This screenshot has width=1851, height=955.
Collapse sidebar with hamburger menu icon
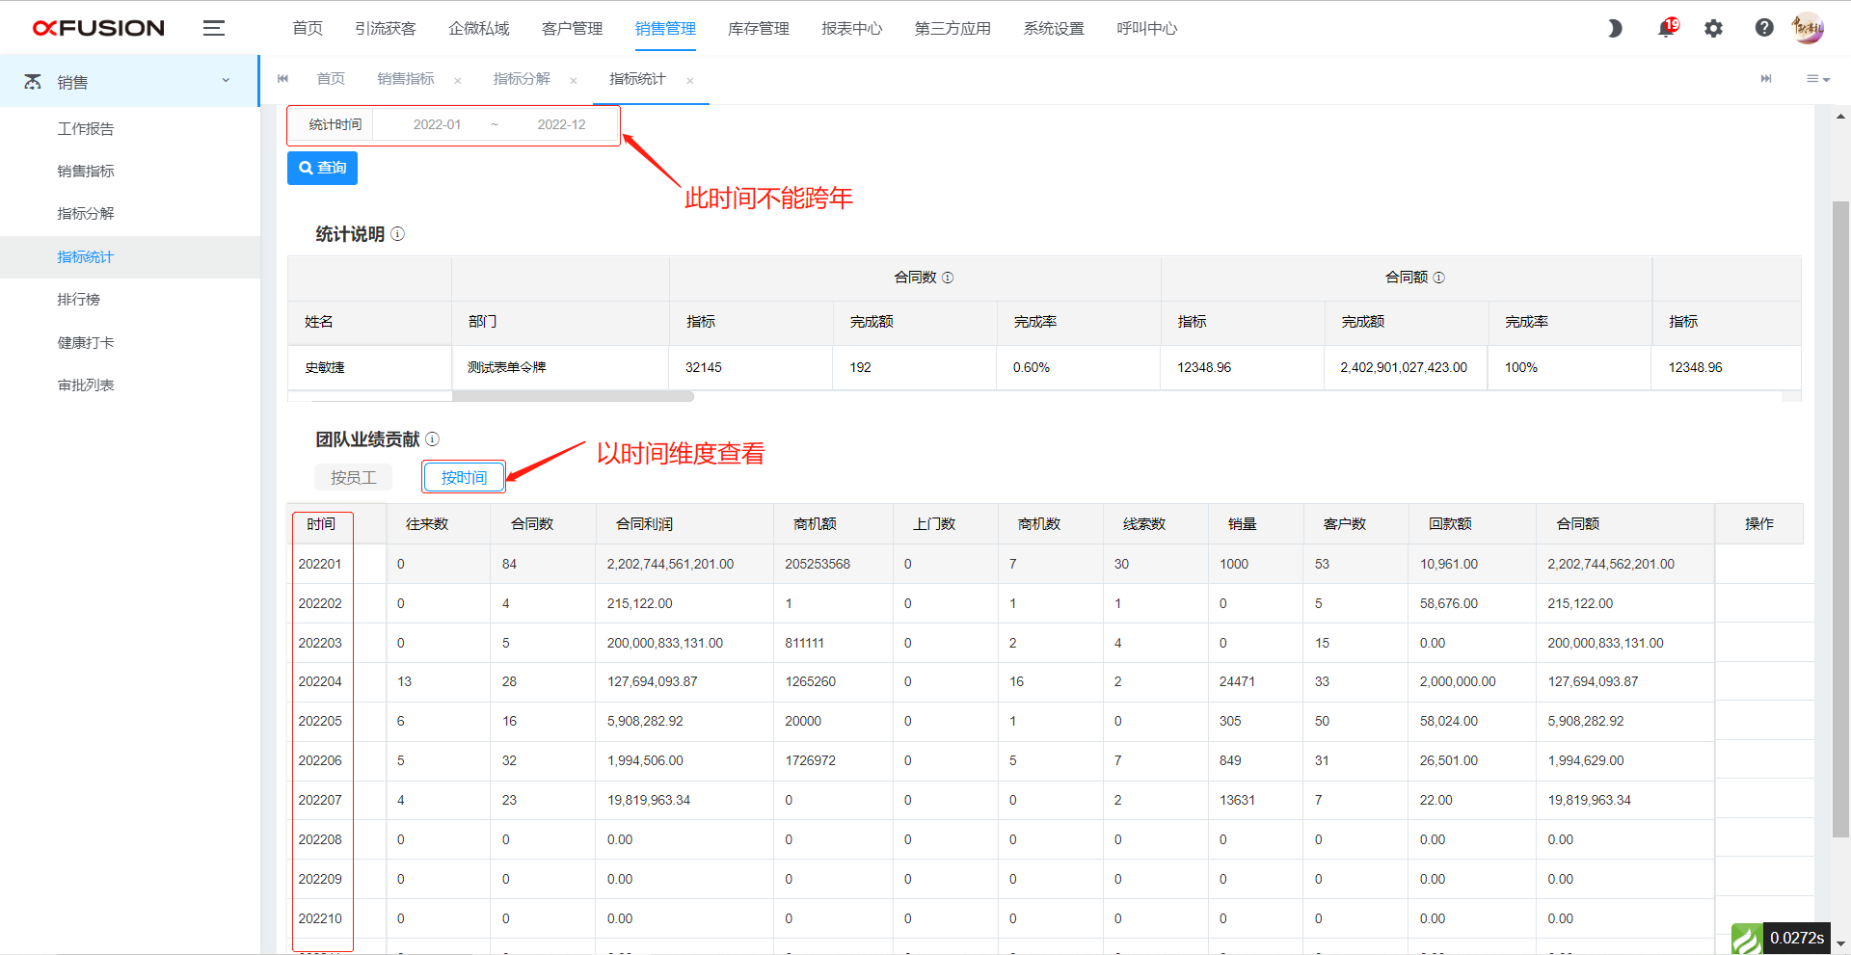coord(214,28)
